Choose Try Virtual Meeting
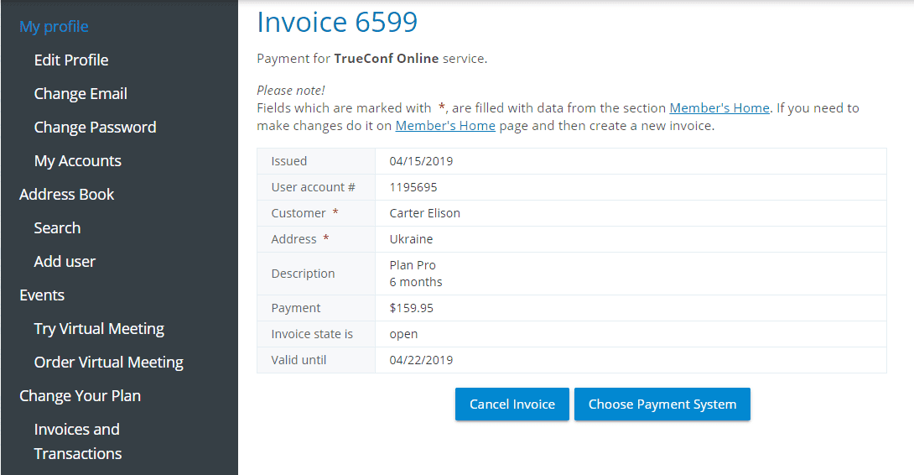Viewport: 914px width, 475px height. tap(99, 328)
